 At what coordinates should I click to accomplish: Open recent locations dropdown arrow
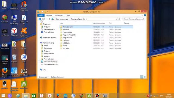[x=46, y=19]
